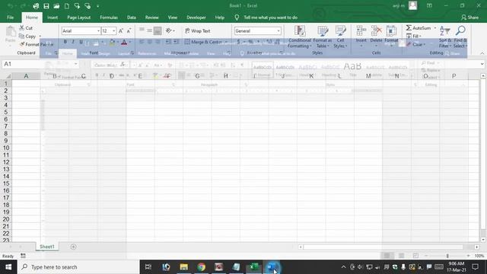The width and height of the screenshot is (487, 274).
Task: Expand the AutoSum dropdown arrow
Action: tap(434, 28)
